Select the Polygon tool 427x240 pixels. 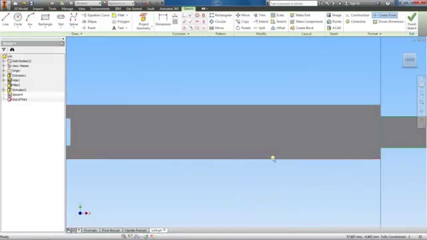tap(121, 22)
